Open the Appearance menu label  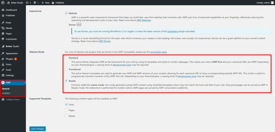coord(12,53)
